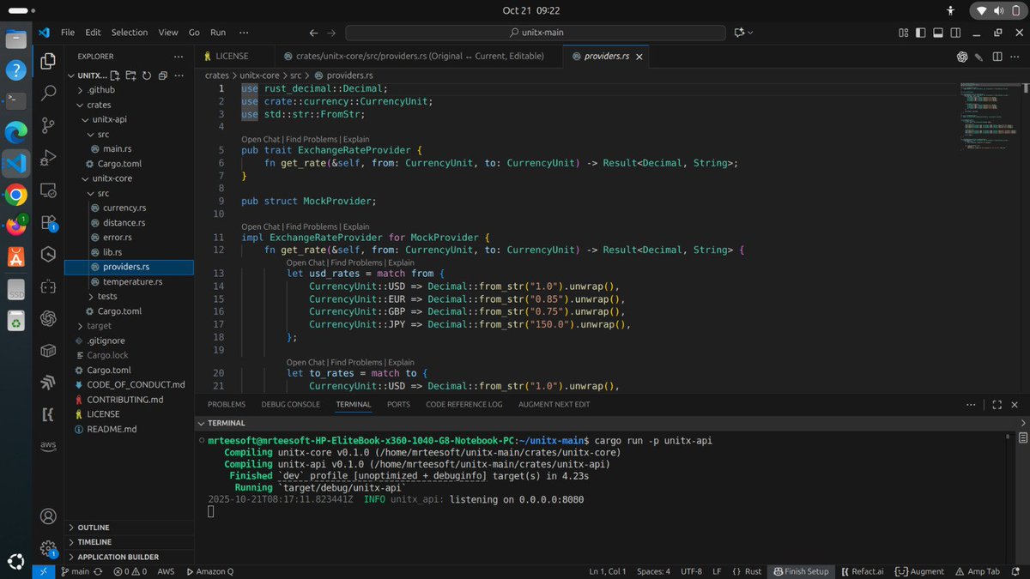This screenshot has height=579, width=1030.
Task: Open Microsoft Edge from the dock
Action: pyautogui.click(x=16, y=131)
